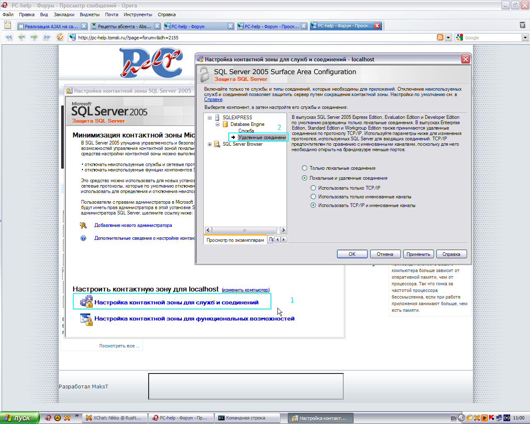
Task: Click the Отмена button
Action: pyautogui.click(x=385, y=254)
